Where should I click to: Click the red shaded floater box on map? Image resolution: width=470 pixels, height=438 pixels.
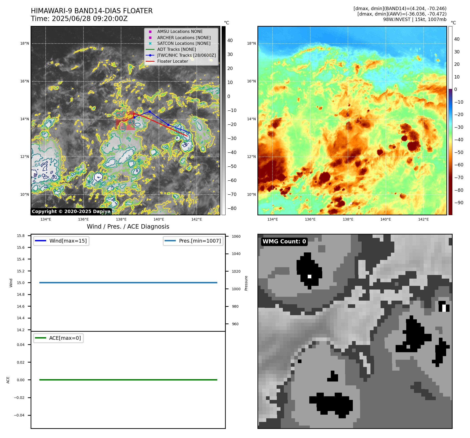(125, 121)
